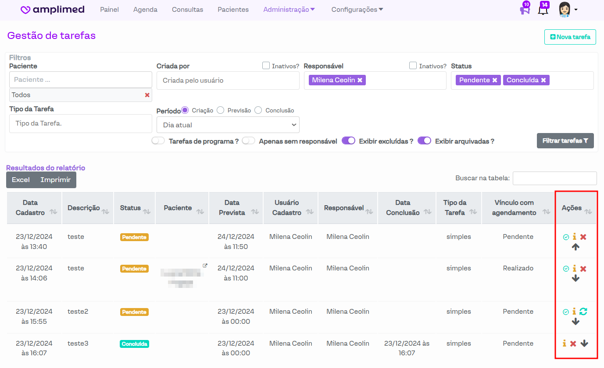Open the Dia atual period dropdown
The height and width of the screenshot is (368, 604).
(x=228, y=125)
